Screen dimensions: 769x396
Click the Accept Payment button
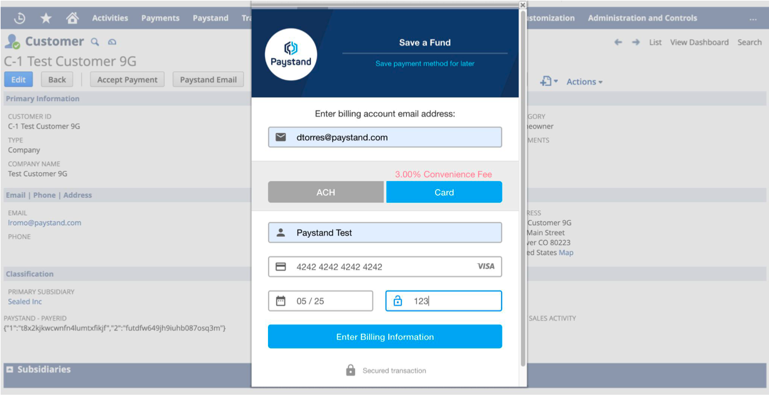[x=128, y=79]
